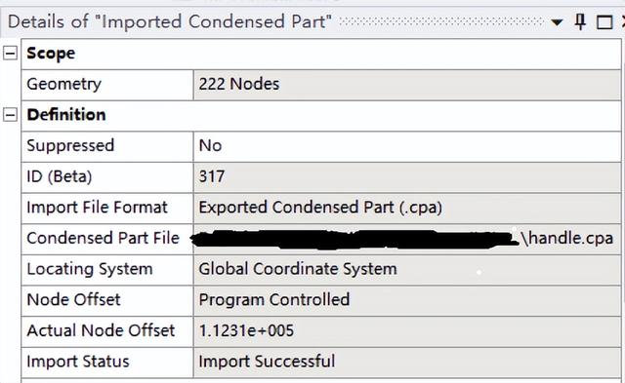
Task: Click the Condensed Part File property label
Action: coord(103,238)
